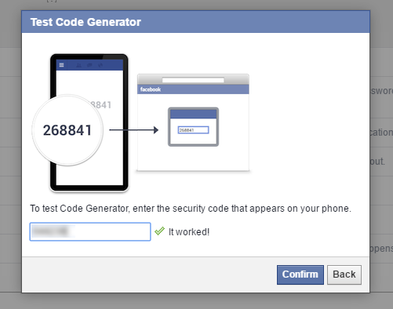Image resolution: width=393 pixels, height=309 pixels.
Task: Click the green checkmark icon
Action: point(159,231)
